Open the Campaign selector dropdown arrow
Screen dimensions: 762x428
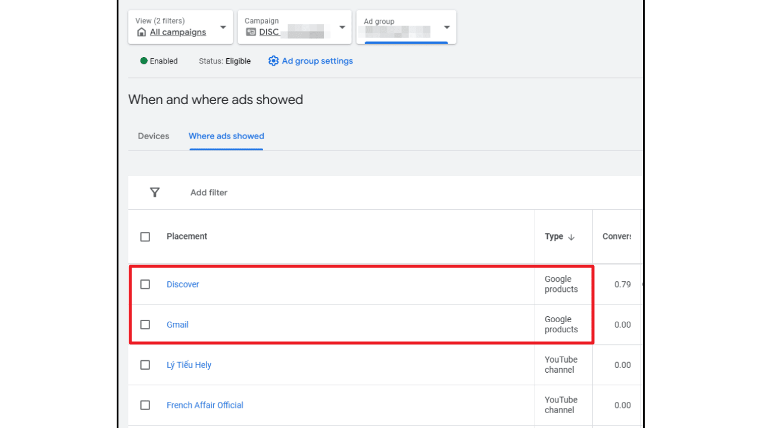pos(342,27)
